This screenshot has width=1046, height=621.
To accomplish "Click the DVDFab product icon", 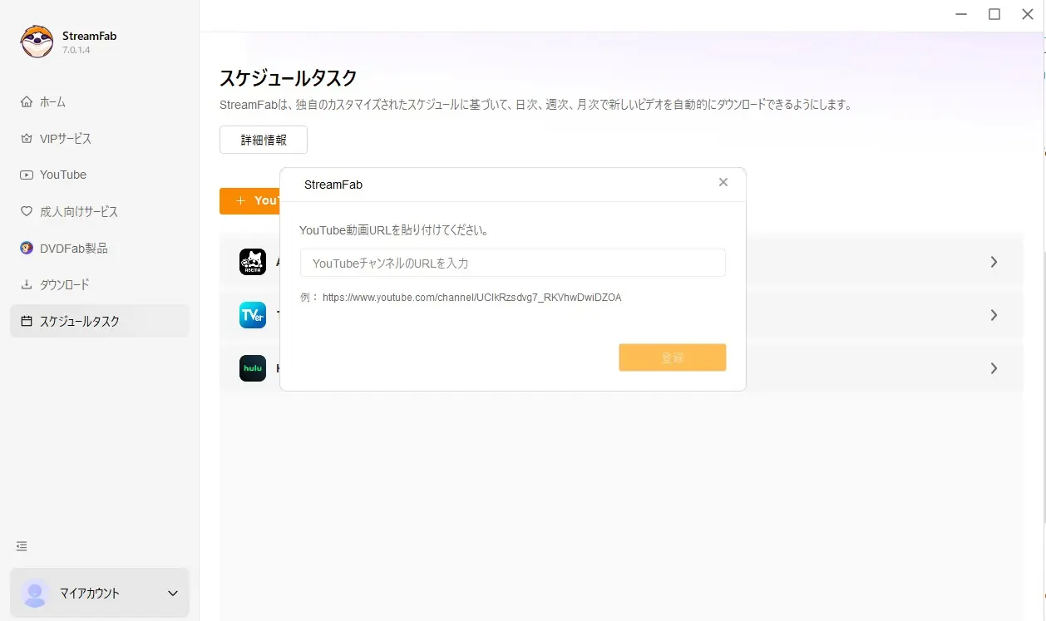I will click(x=27, y=248).
